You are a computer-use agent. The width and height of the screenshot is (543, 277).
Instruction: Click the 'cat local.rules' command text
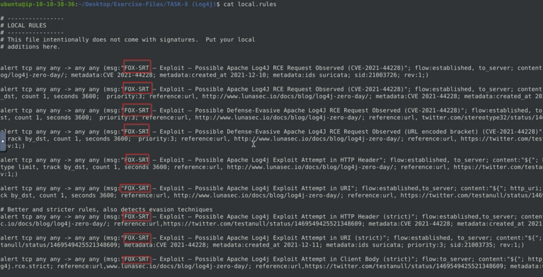pos(250,4)
